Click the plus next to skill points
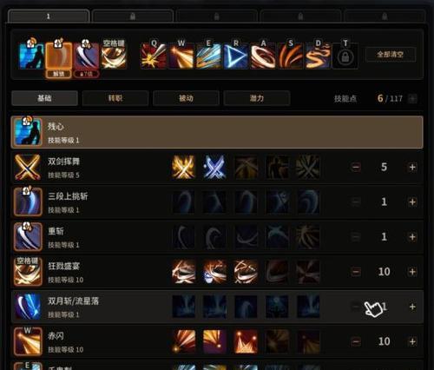This screenshot has width=434, height=370. 412,99
